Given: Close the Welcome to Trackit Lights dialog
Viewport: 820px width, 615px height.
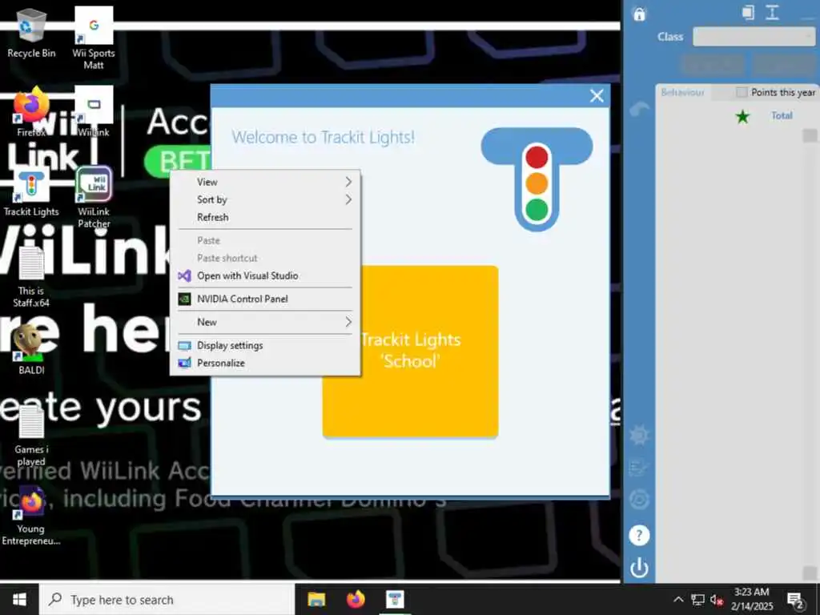Looking at the screenshot, I should (x=597, y=96).
